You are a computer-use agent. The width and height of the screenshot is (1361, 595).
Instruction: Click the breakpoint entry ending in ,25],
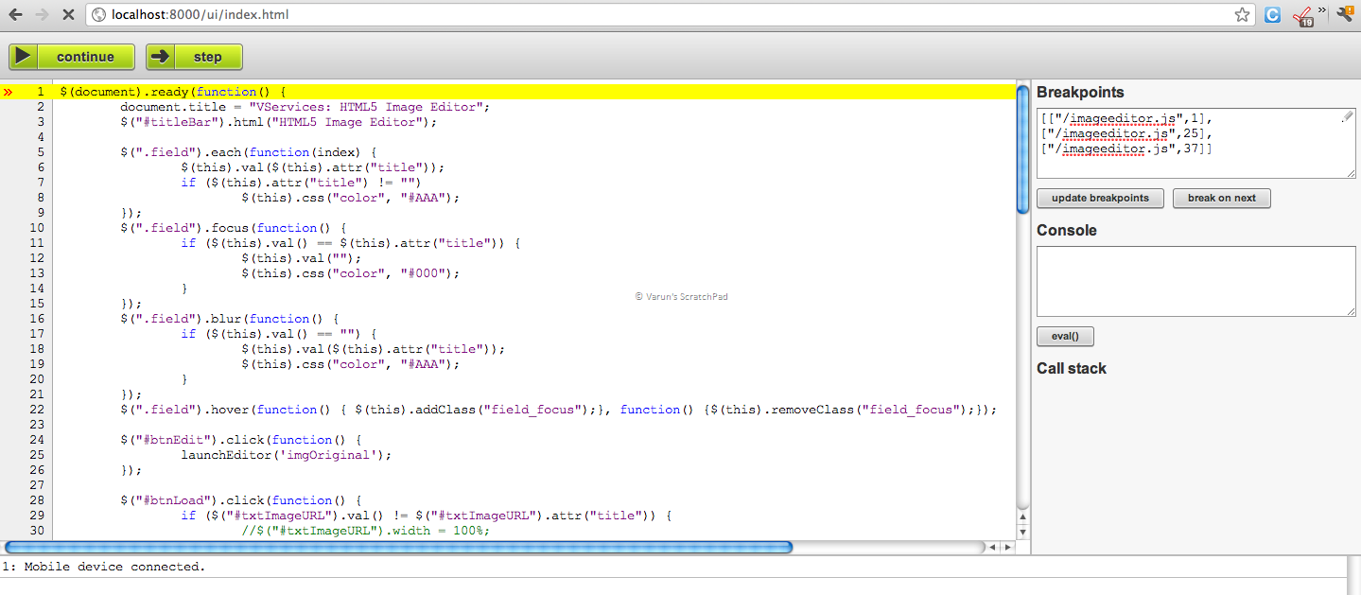pyautogui.click(x=1125, y=133)
